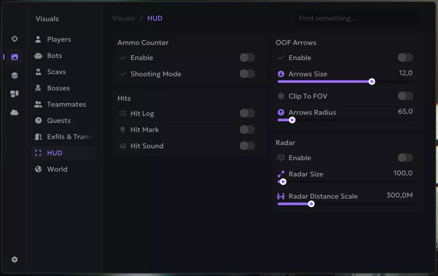Click the Radar Size resize icon
Image resolution: width=438 pixels, height=276 pixels.
[x=281, y=174]
